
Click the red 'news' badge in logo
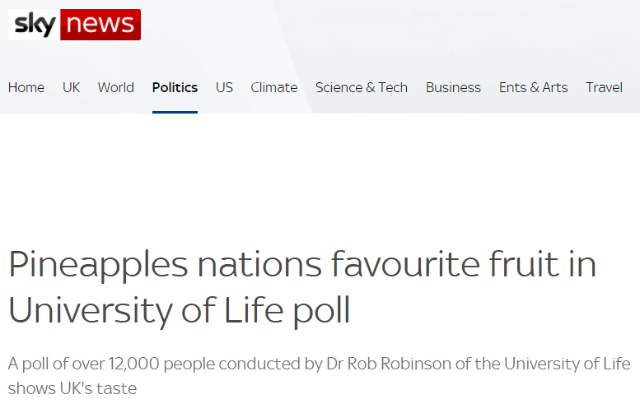tap(100, 25)
